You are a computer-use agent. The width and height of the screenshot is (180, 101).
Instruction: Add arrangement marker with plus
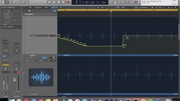56,14
